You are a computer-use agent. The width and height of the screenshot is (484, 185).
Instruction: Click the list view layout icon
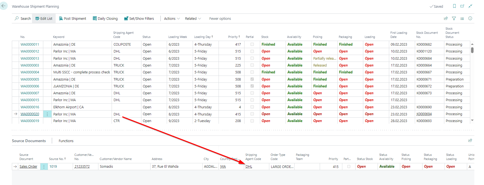pos(462,18)
